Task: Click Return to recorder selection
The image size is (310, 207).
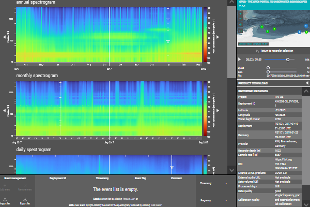Action: click(276, 51)
